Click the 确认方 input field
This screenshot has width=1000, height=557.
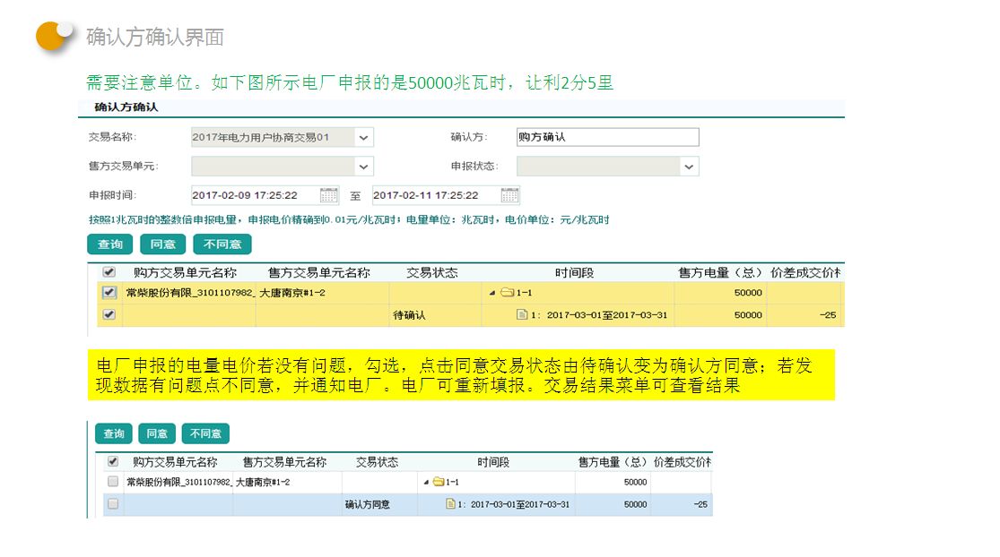(x=607, y=137)
